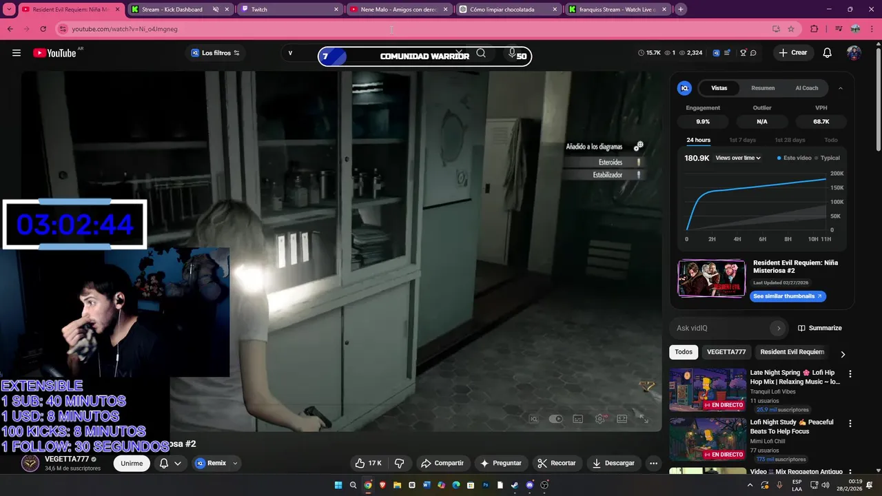Open browser extensions puzzle icon
This screenshot has width=882, height=496.
(x=814, y=29)
